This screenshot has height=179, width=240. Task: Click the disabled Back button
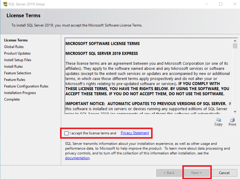pyautogui.click(x=169, y=173)
